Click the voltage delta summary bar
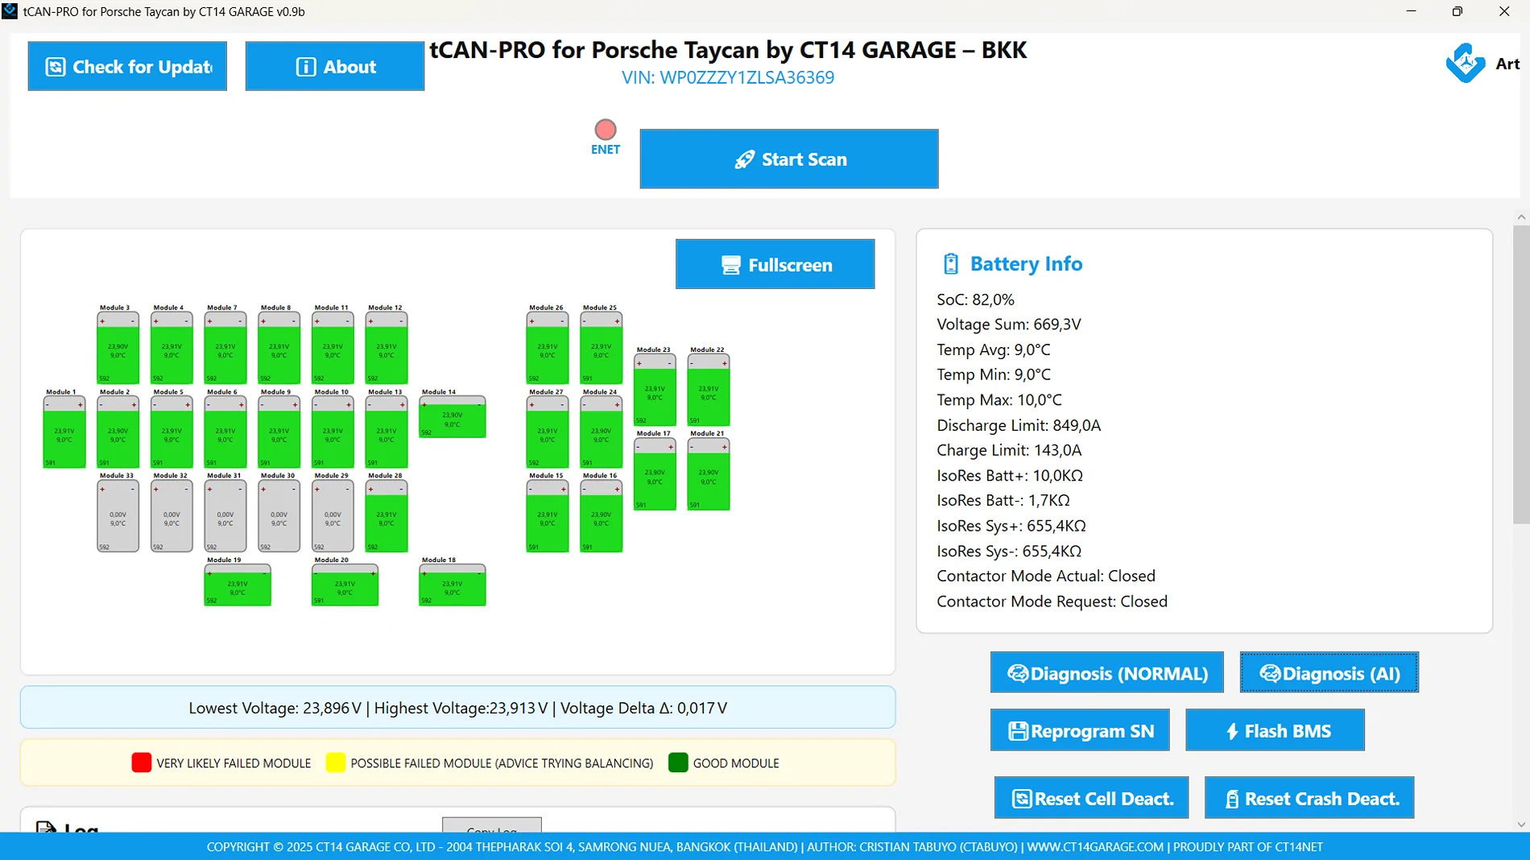The height and width of the screenshot is (860, 1530). [x=457, y=707]
